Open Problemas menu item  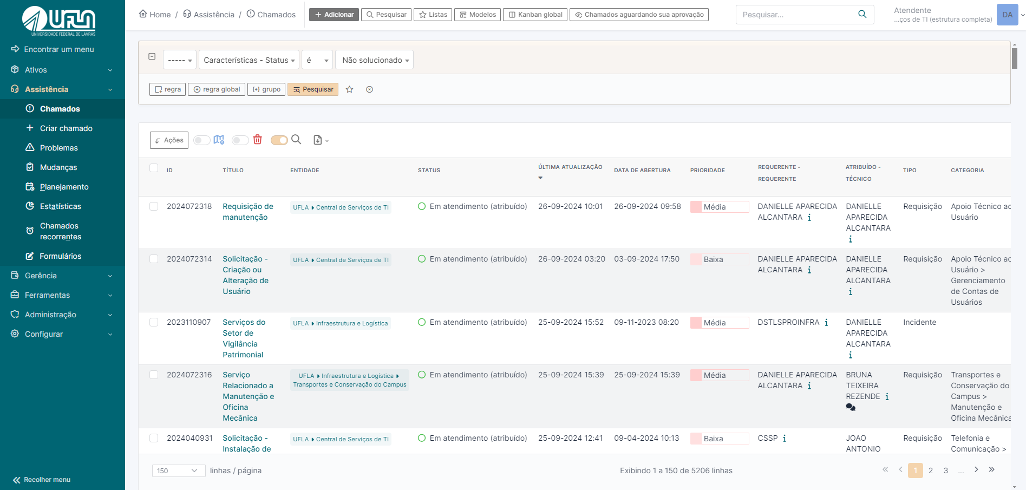(x=63, y=148)
